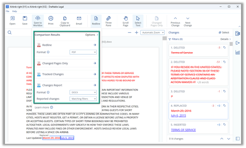The width and height of the screenshot is (246, 148).
Task: Toggle Changed Pages Only view
Action: click(157, 21)
